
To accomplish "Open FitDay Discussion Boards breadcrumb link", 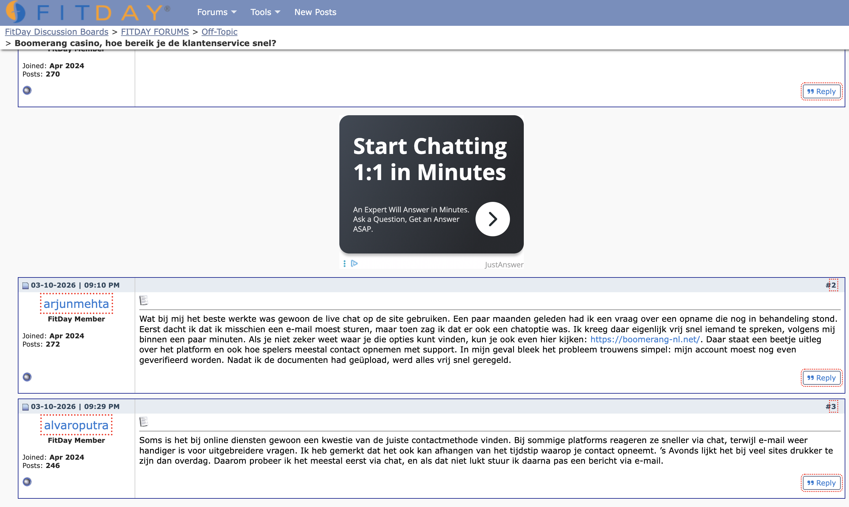I will pyautogui.click(x=56, y=32).
